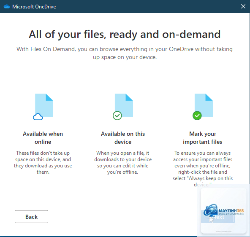Click the OneDrive cloud logo in title bar
The width and height of the screenshot is (250, 237).
pos(7,6)
